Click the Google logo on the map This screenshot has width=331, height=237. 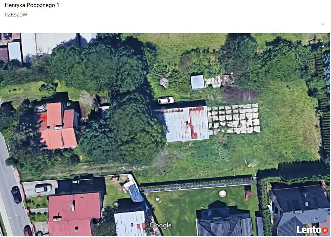click(x=161, y=225)
